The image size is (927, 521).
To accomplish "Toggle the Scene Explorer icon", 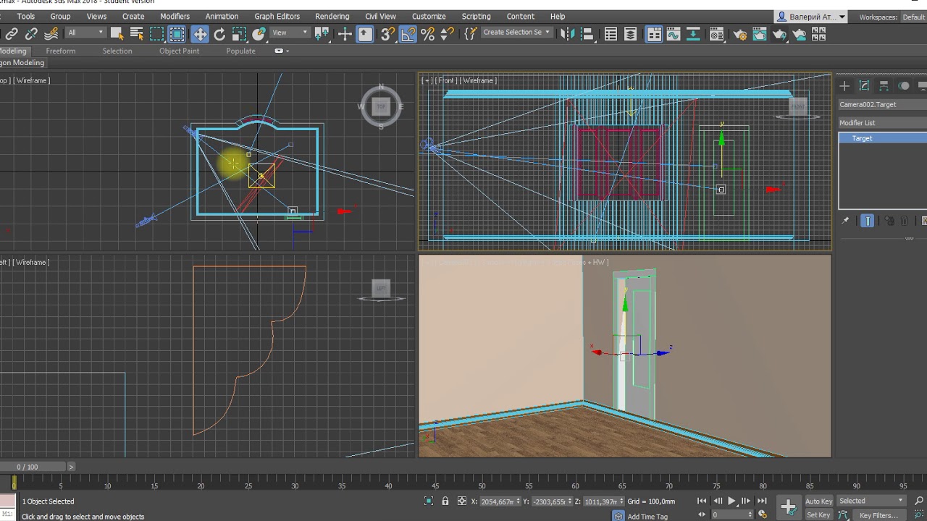I will click(x=611, y=34).
